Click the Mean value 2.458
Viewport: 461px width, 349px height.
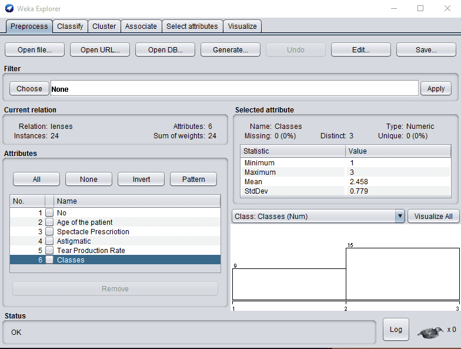coord(359,181)
